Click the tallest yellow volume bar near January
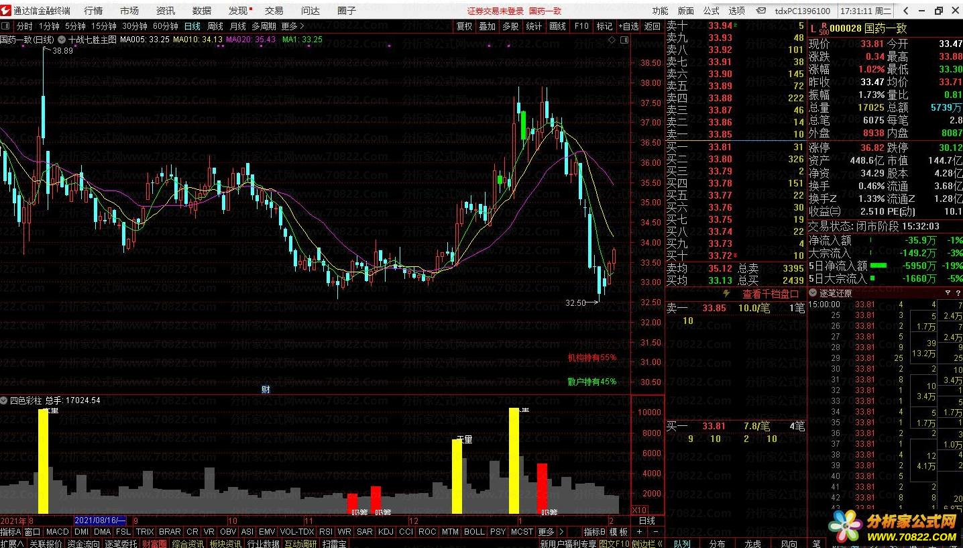Image resolution: width=963 pixels, height=548 pixels. pyautogui.click(x=514, y=460)
